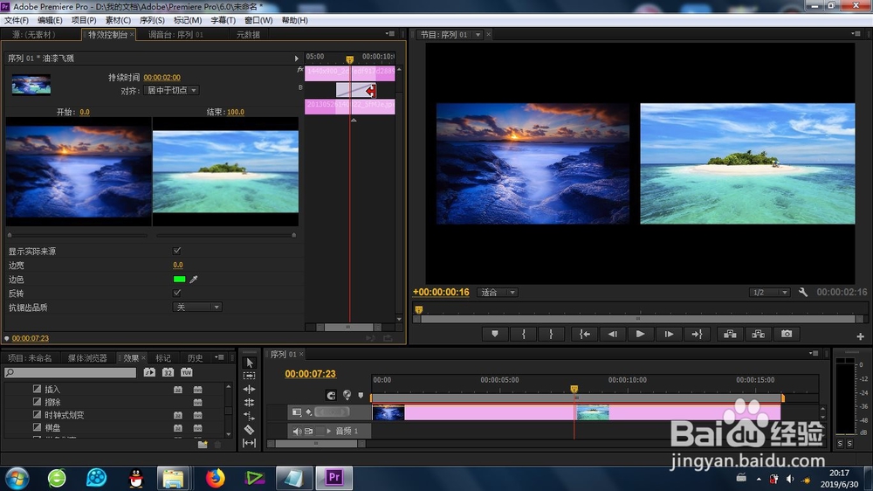
Task: Select the Track Select tool
Action: coord(250,376)
